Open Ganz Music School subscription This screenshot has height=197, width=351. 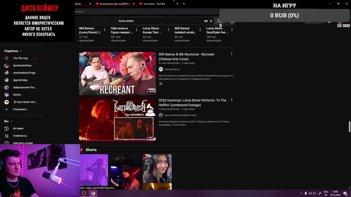pos(21,102)
